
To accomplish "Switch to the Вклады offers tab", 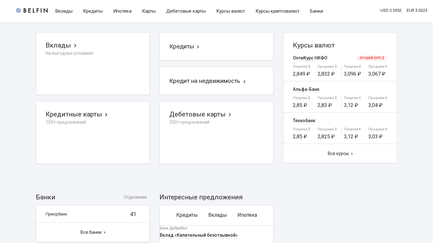I will tap(217, 215).
